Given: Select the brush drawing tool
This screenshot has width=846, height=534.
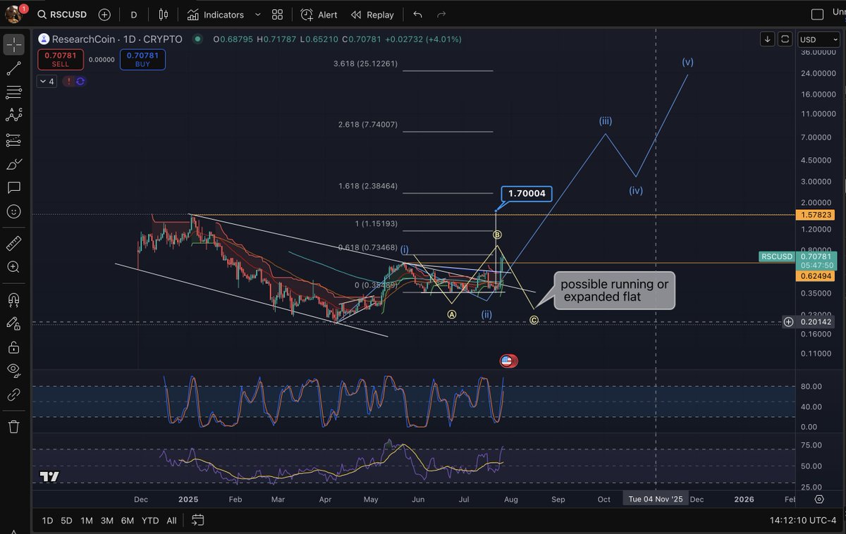Looking at the screenshot, I should 14,164.
